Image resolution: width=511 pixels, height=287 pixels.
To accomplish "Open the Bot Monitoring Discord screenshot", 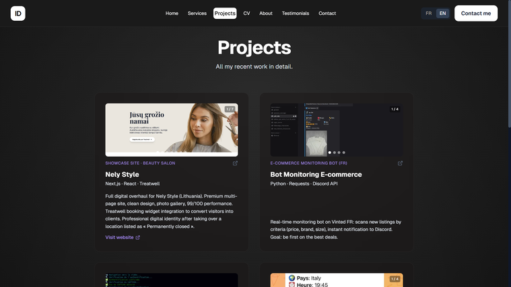I will tap(337, 130).
